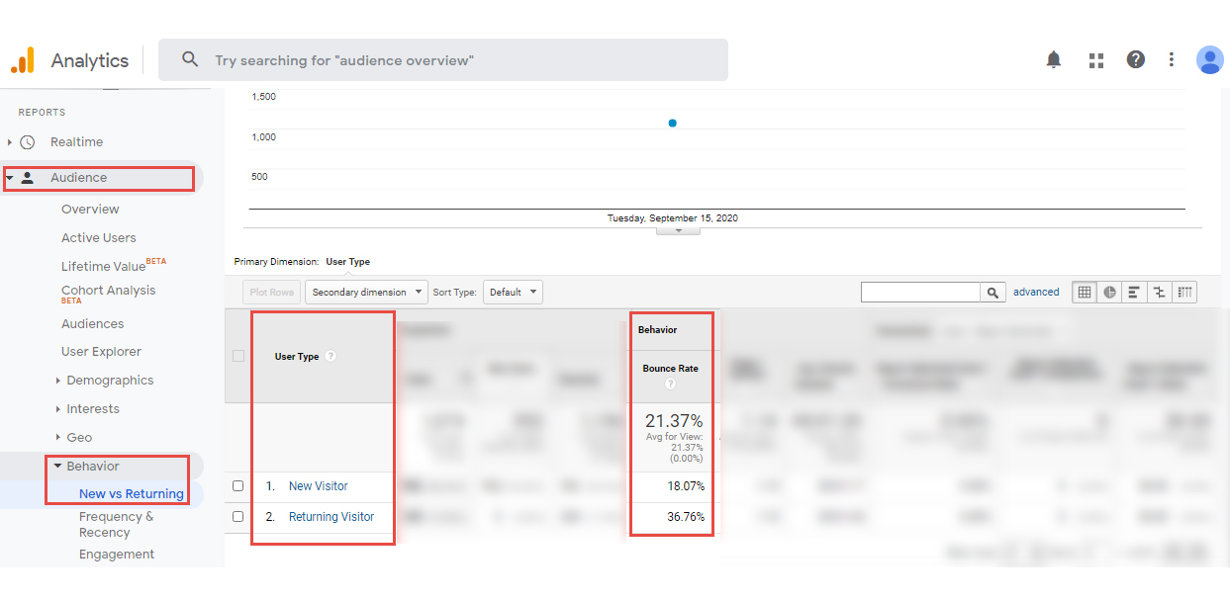This screenshot has width=1230, height=601.
Task: Click the table filter search field
Action: (x=920, y=293)
